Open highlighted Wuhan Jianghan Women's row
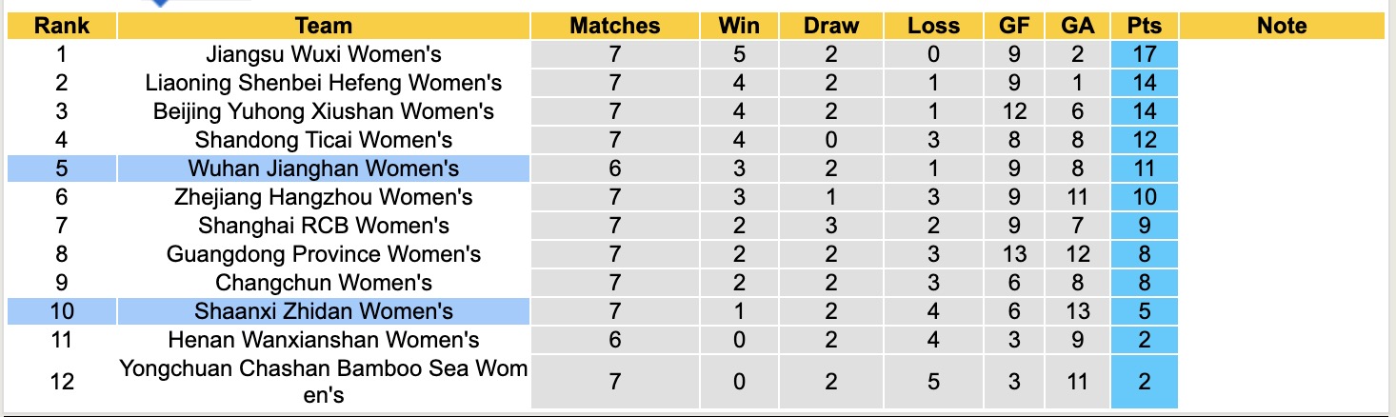This screenshot has width=1396, height=417. coord(324,169)
